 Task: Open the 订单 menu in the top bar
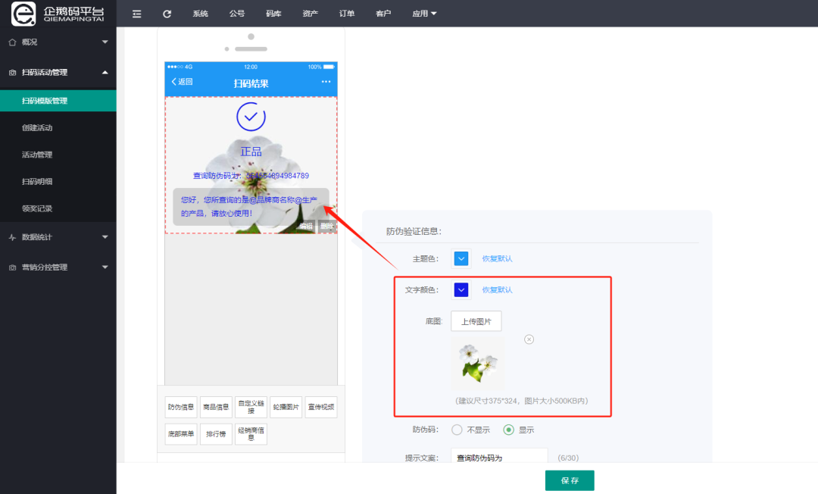pos(346,13)
